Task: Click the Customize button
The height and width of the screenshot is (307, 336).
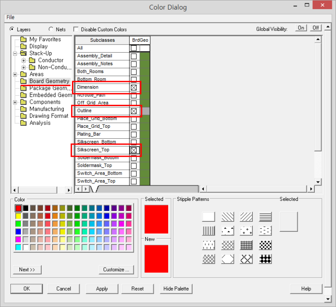Action: tap(116, 269)
